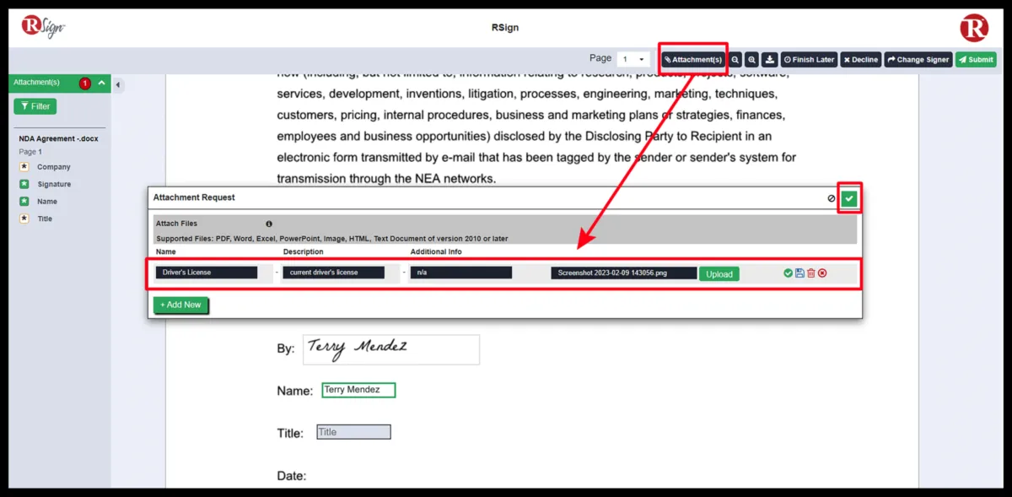Select NDA Agreement -.docx in the sidebar
1012x497 pixels.
click(58, 138)
